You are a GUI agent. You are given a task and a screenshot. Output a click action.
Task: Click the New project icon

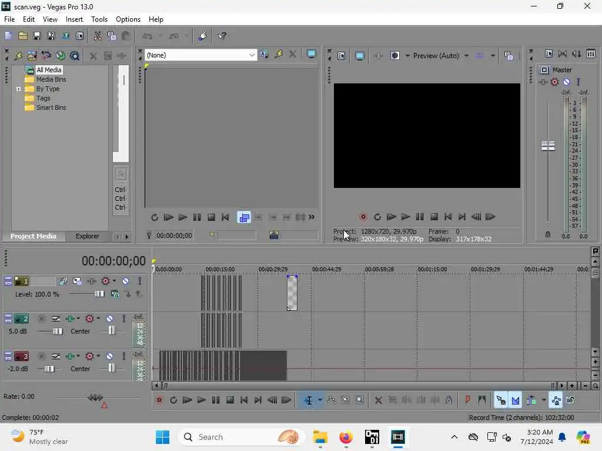click(8, 36)
